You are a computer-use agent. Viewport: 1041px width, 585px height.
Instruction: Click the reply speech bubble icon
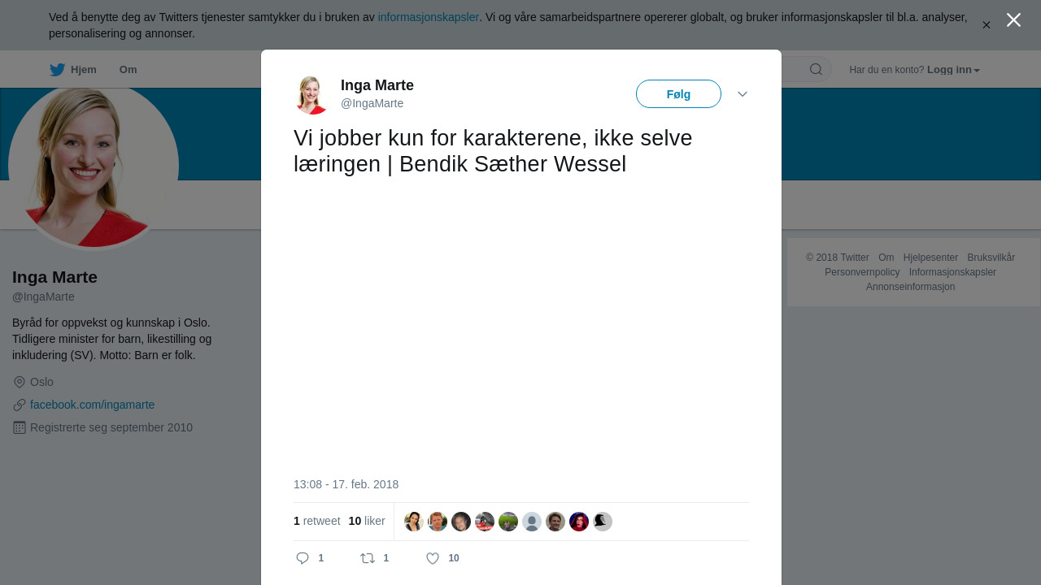(x=303, y=558)
